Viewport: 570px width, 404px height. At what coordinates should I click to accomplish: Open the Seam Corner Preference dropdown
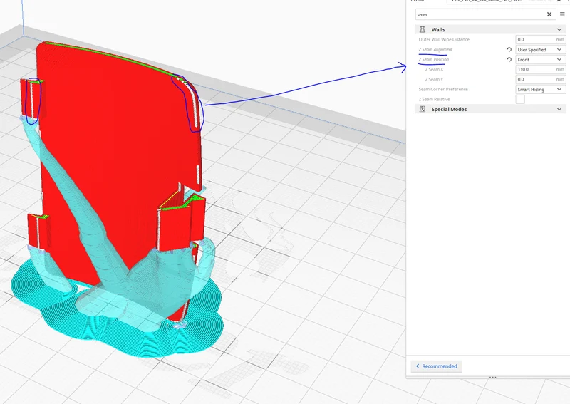click(541, 89)
